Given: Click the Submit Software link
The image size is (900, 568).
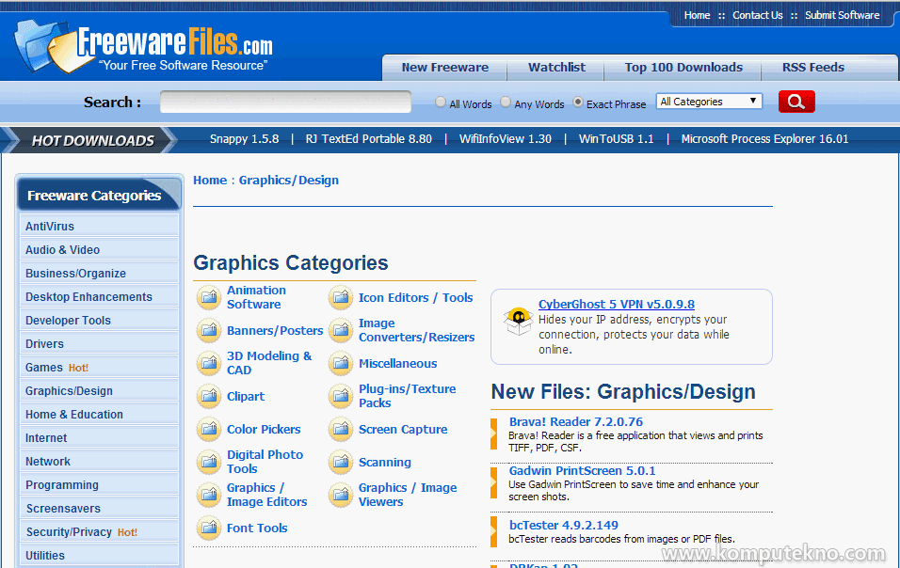Looking at the screenshot, I should (x=842, y=15).
